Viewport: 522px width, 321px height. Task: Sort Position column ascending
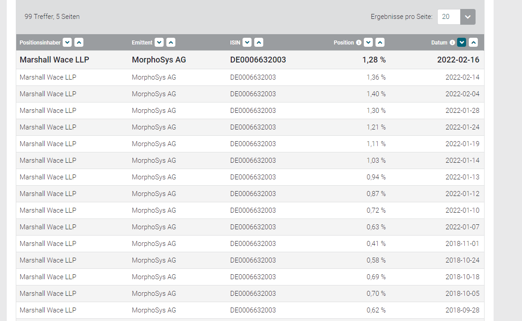pos(380,43)
